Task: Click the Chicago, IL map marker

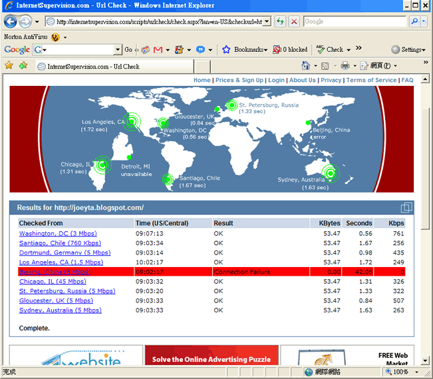Action: (102, 165)
